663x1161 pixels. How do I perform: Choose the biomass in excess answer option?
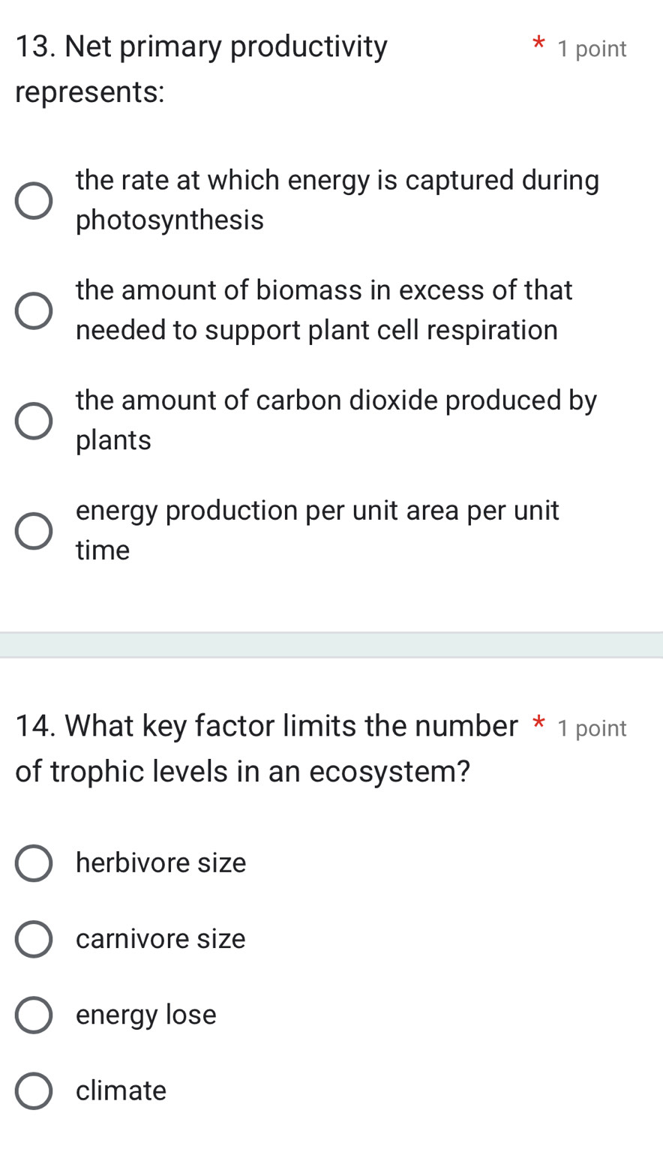[33, 310]
